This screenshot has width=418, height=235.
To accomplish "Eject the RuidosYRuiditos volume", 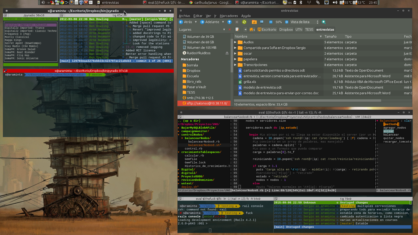I will [227, 53].
